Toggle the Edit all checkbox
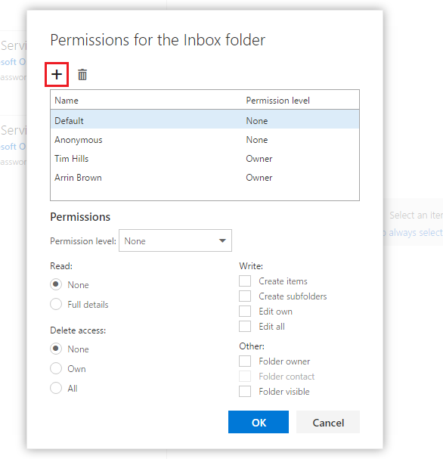 [245, 327]
